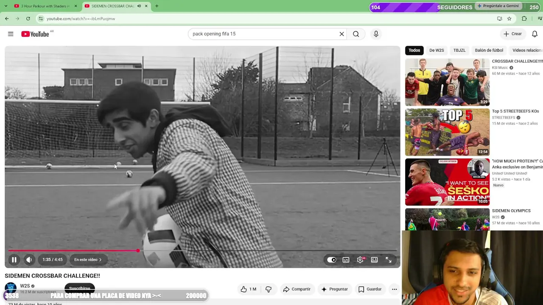Viewport: 543px width, 305px height.
Task: Go back in browser history
Action: [7, 19]
